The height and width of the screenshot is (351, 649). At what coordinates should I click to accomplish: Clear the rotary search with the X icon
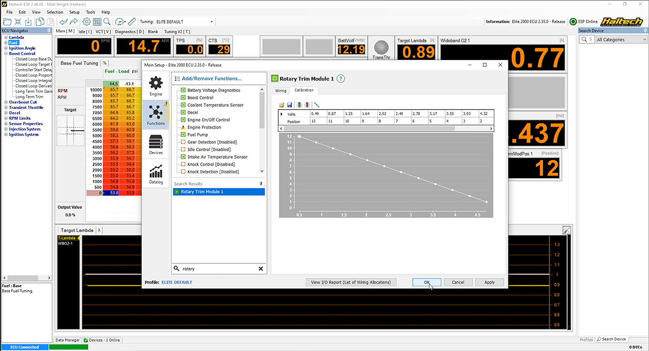261,268
